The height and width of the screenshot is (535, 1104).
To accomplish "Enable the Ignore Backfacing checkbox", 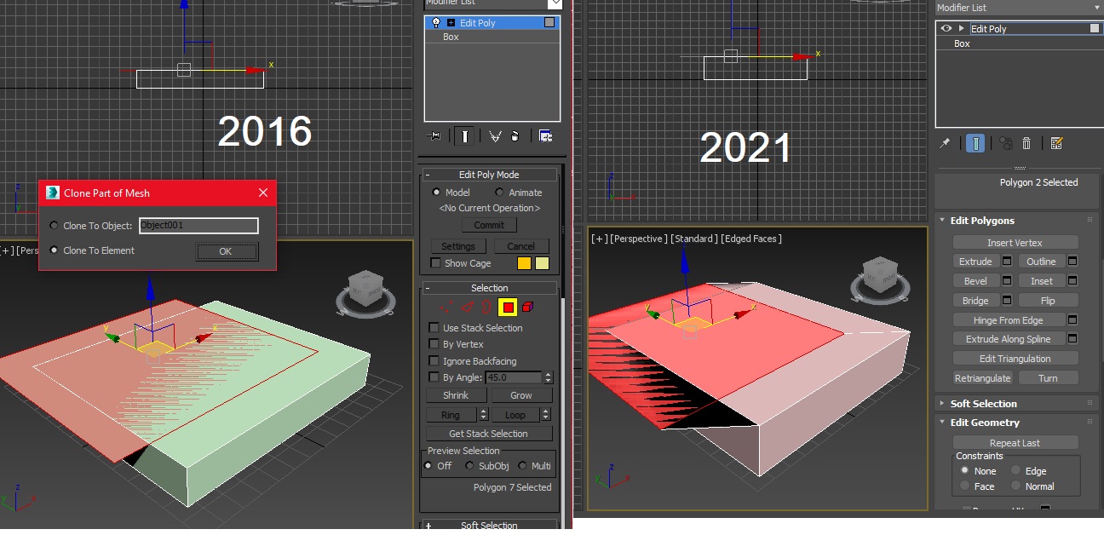I will tap(434, 361).
